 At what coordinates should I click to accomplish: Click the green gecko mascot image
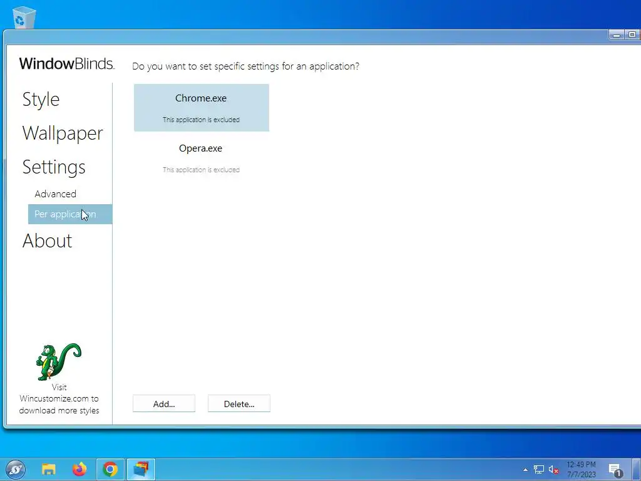point(58,362)
